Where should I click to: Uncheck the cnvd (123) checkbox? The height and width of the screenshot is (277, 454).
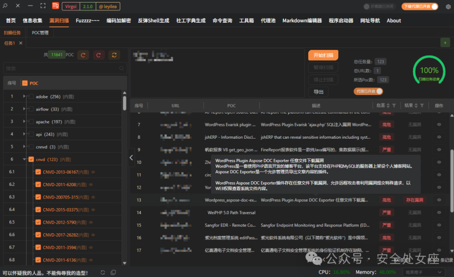point(31,159)
